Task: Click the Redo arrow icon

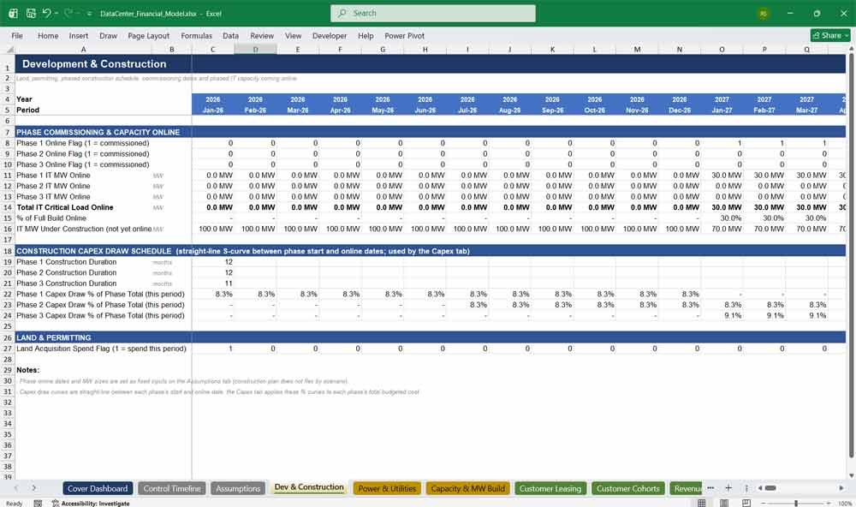Action: point(68,13)
